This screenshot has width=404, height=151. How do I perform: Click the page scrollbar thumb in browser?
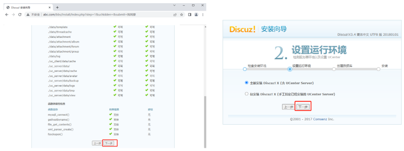pyautogui.click(x=205, y=121)
